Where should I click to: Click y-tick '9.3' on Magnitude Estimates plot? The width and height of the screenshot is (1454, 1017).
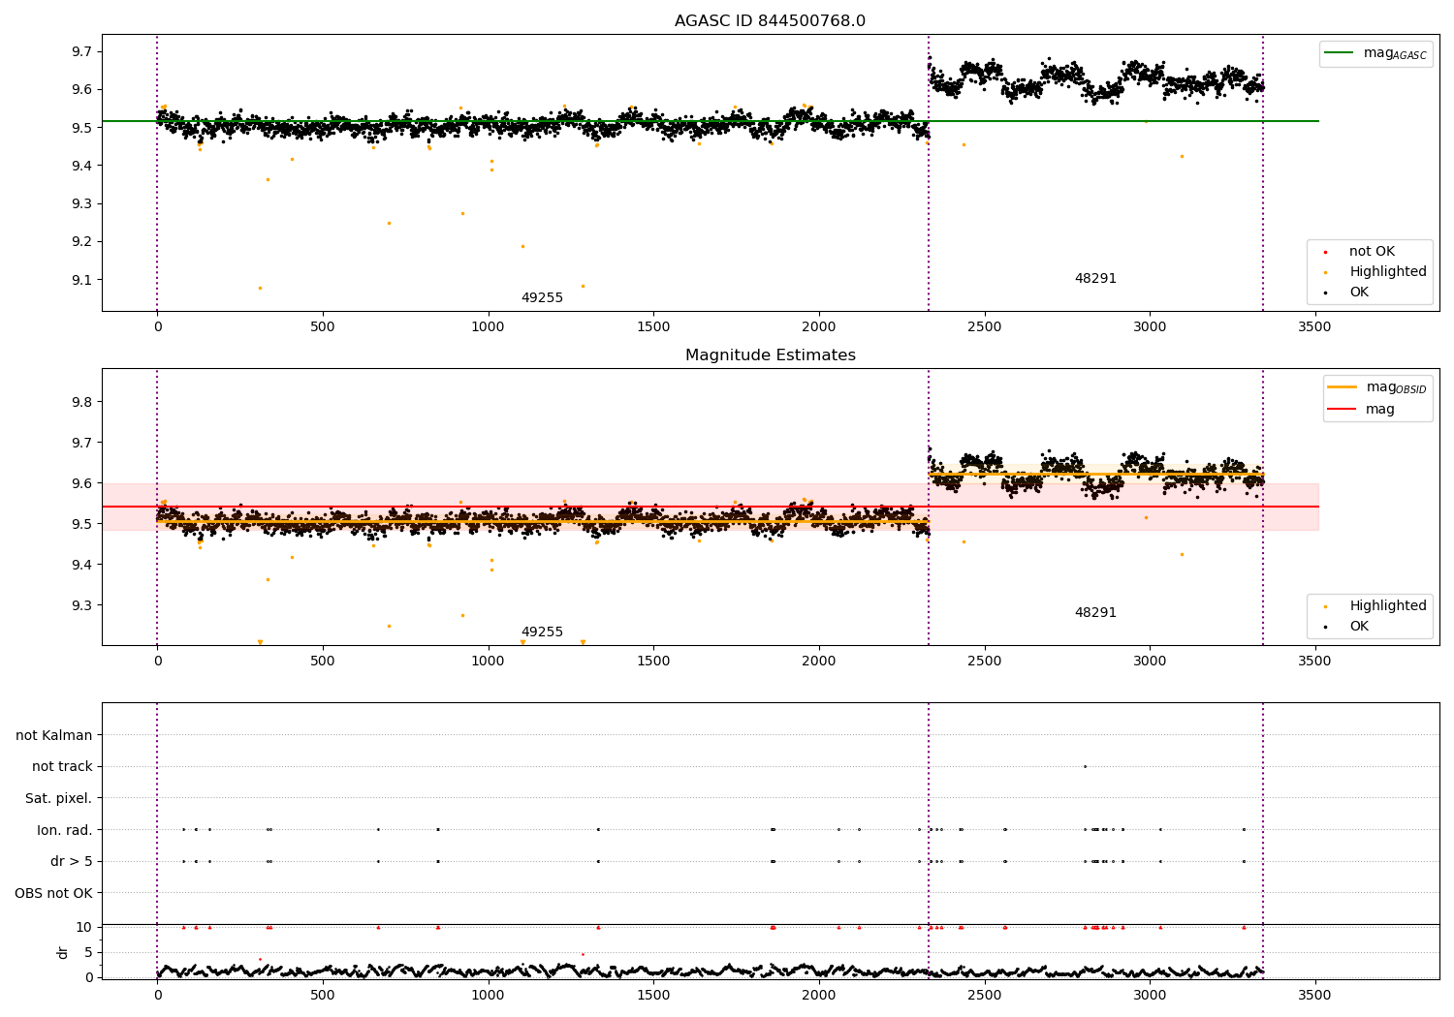(80, 605)
